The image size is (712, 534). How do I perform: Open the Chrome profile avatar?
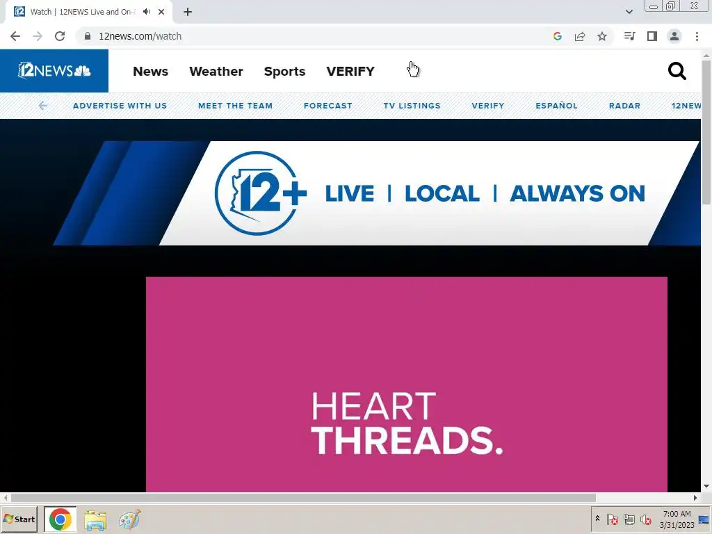(674, 36)
